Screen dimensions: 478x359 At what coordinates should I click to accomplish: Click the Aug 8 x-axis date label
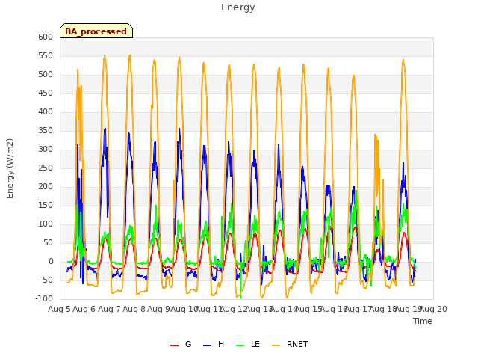coord(134,310)
